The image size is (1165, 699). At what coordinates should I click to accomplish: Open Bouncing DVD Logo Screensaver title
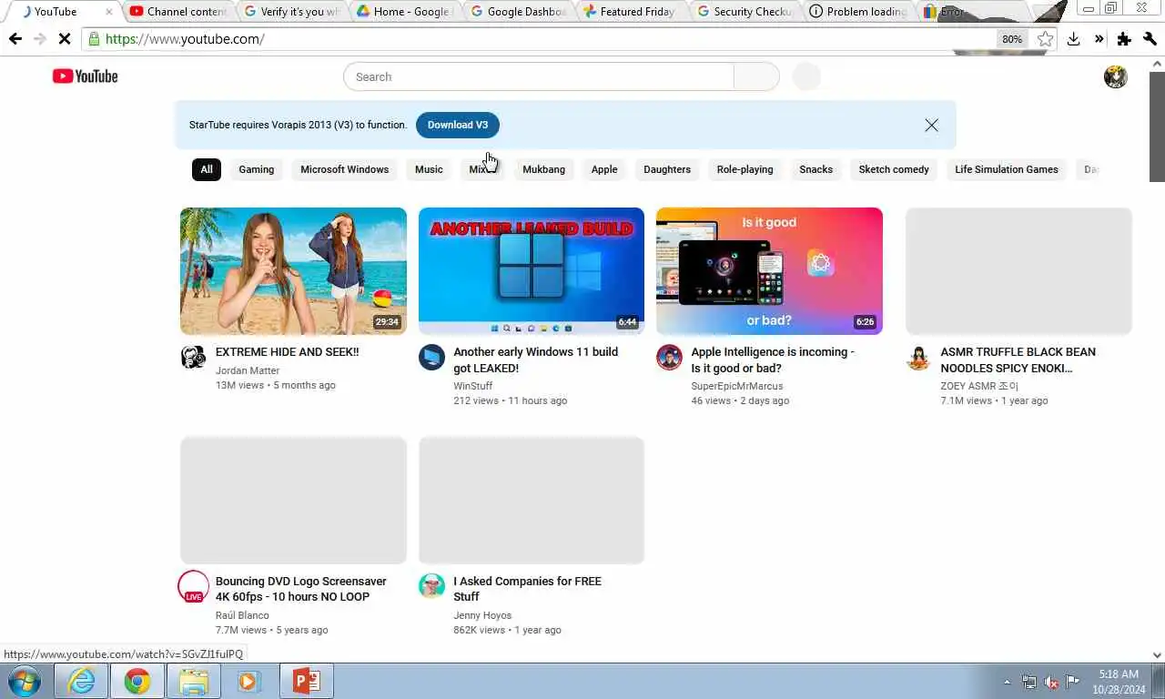pos(301,589)
